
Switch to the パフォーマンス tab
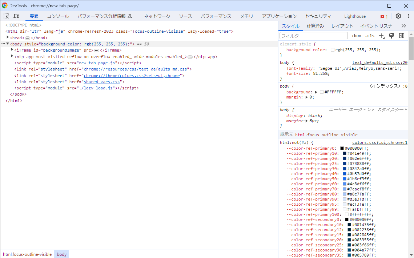pyautogui.click(x=216, y=16)
